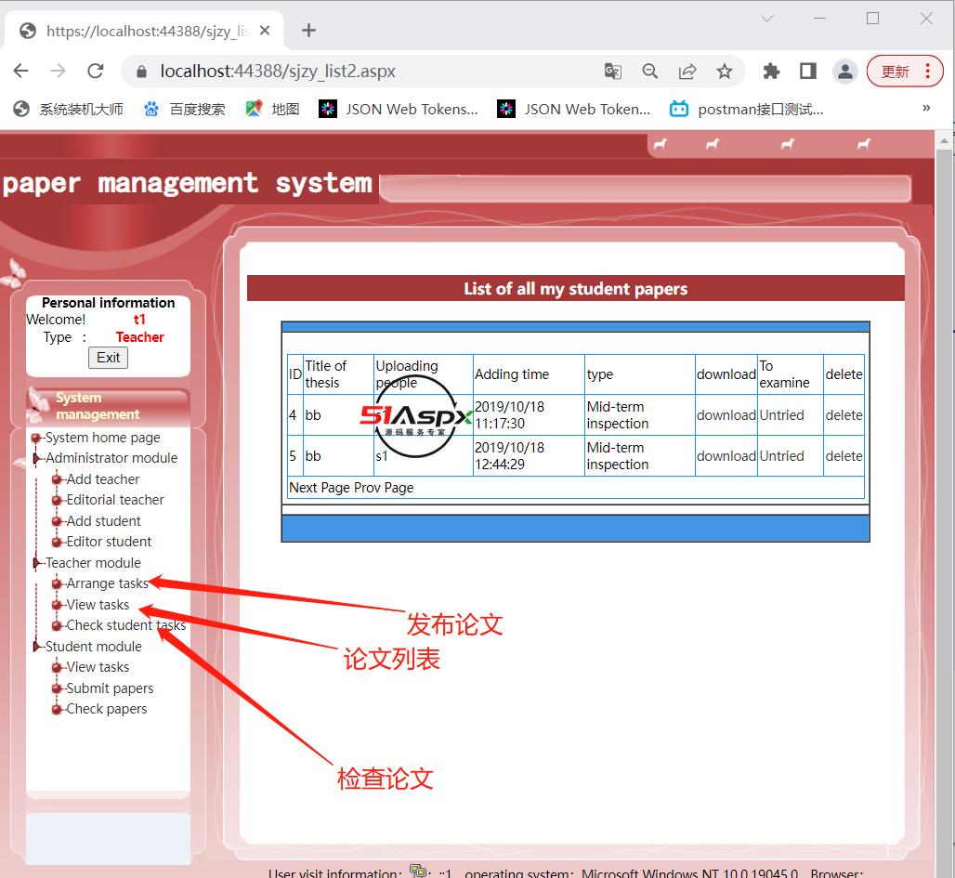Click the Google Translate icon in address bar
This screenshot has height=878, width=955.
pos(612,72)
